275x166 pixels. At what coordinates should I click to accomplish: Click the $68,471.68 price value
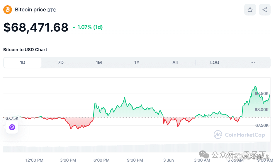(x=36, y=27)
